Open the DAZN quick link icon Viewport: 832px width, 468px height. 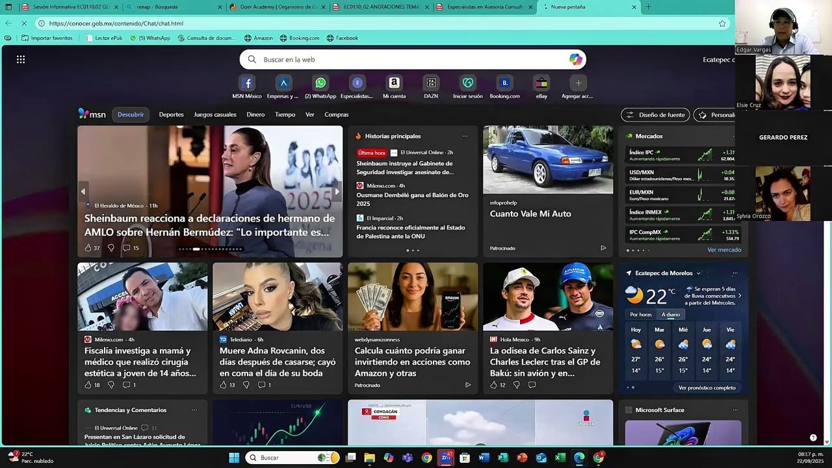click(x=431, y=83)
